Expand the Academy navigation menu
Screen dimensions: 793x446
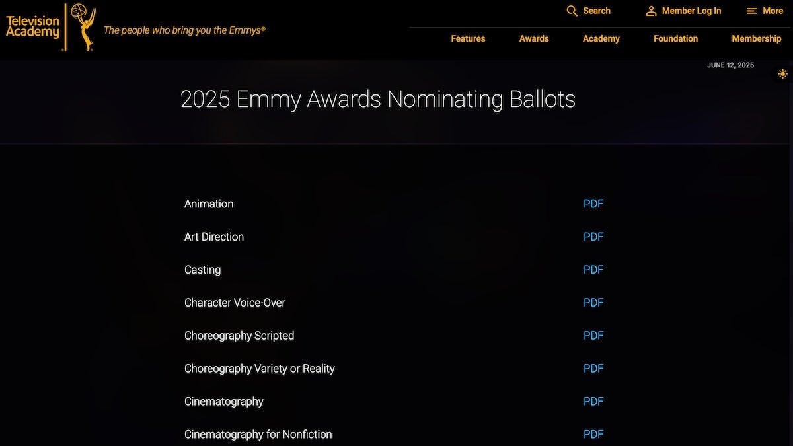click(601, 38)
